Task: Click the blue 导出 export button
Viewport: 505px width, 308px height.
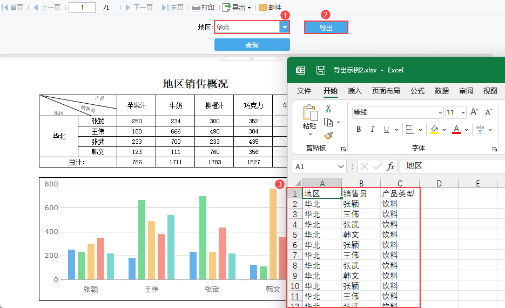Action: pyautogui.click(x=326, y=28)
